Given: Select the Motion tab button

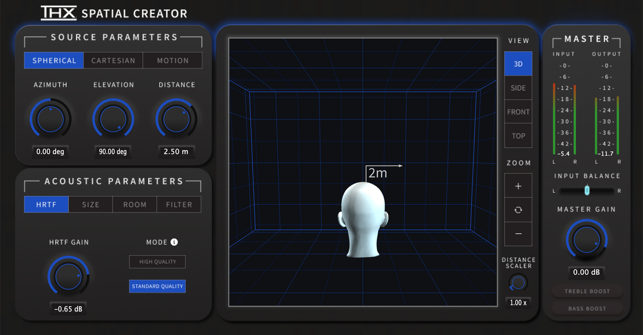Looking at the screenshot, I should point(173,60).
